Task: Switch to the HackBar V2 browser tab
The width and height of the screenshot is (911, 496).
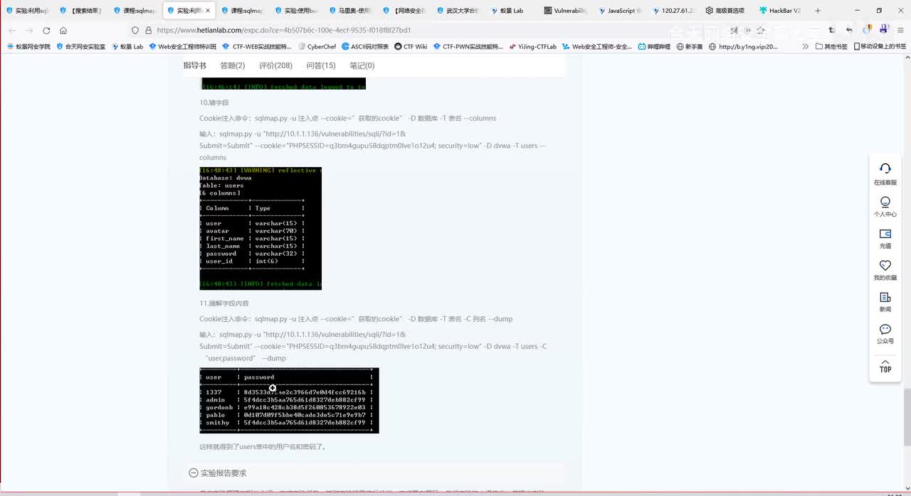Action: [x=781, y=11]
